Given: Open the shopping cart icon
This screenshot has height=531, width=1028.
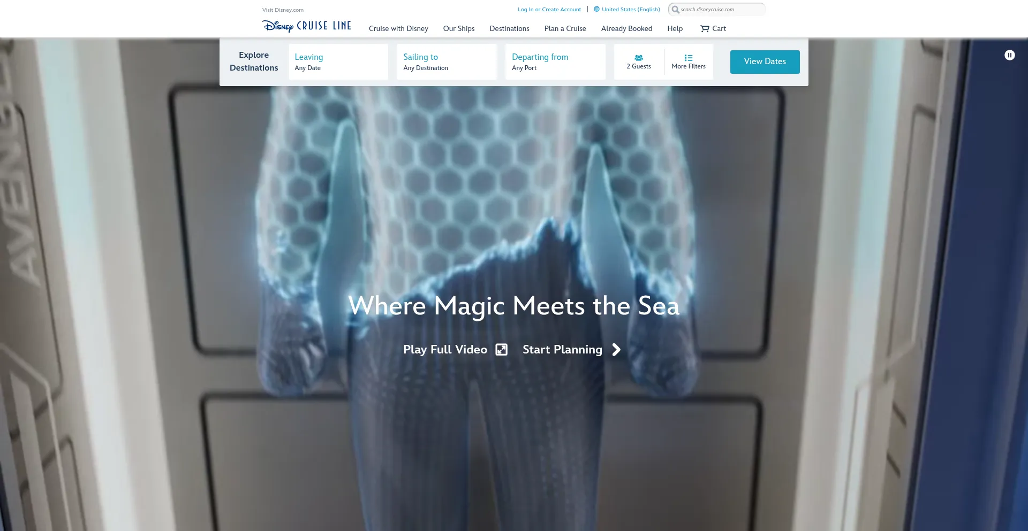Looking at the screenshot, I should coord(705,29).
